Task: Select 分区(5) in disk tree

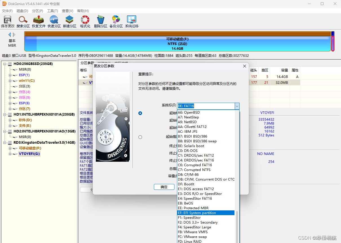Action: (25, 98)
